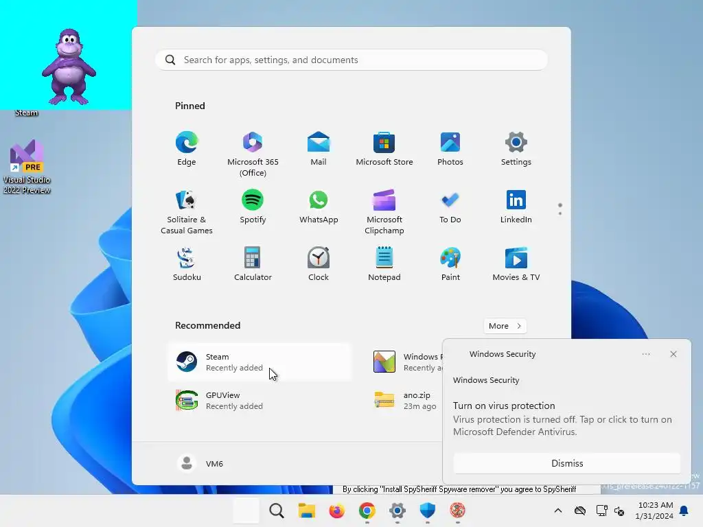Click the Search box in Start menu
This screenshot has height=527, width=703.
click(351, 60)
